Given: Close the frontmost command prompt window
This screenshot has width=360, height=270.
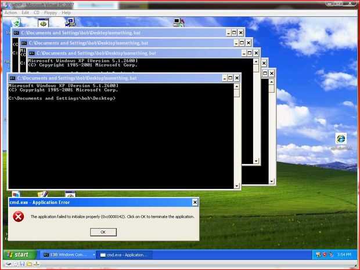Looking at the screenshot, I should [237, 78].
